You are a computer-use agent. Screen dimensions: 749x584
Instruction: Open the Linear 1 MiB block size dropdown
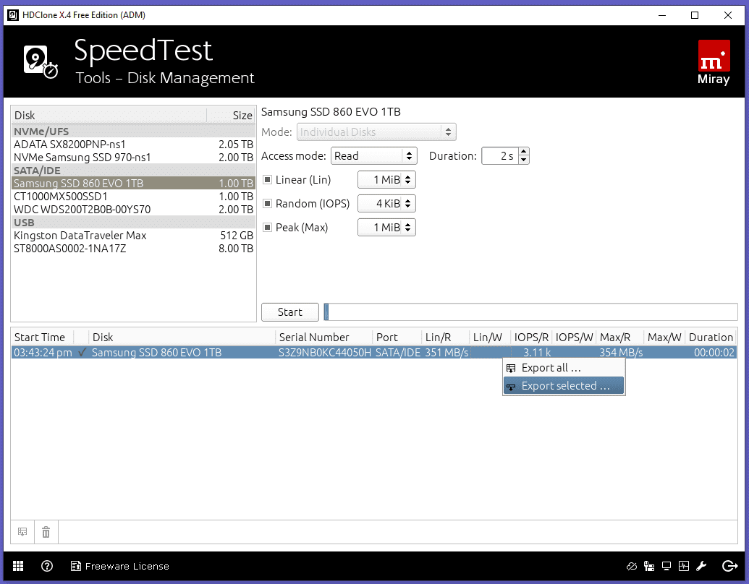tap(386, 180)
